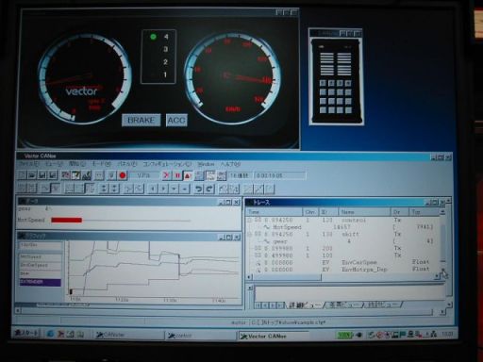Expand the control message row in trace
Screen dimensions: 483x362
[x=250, y=220]
